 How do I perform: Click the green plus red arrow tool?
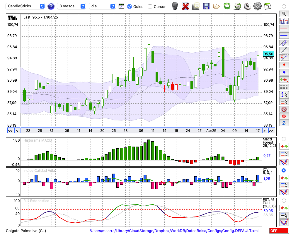(x=284, y=80)
